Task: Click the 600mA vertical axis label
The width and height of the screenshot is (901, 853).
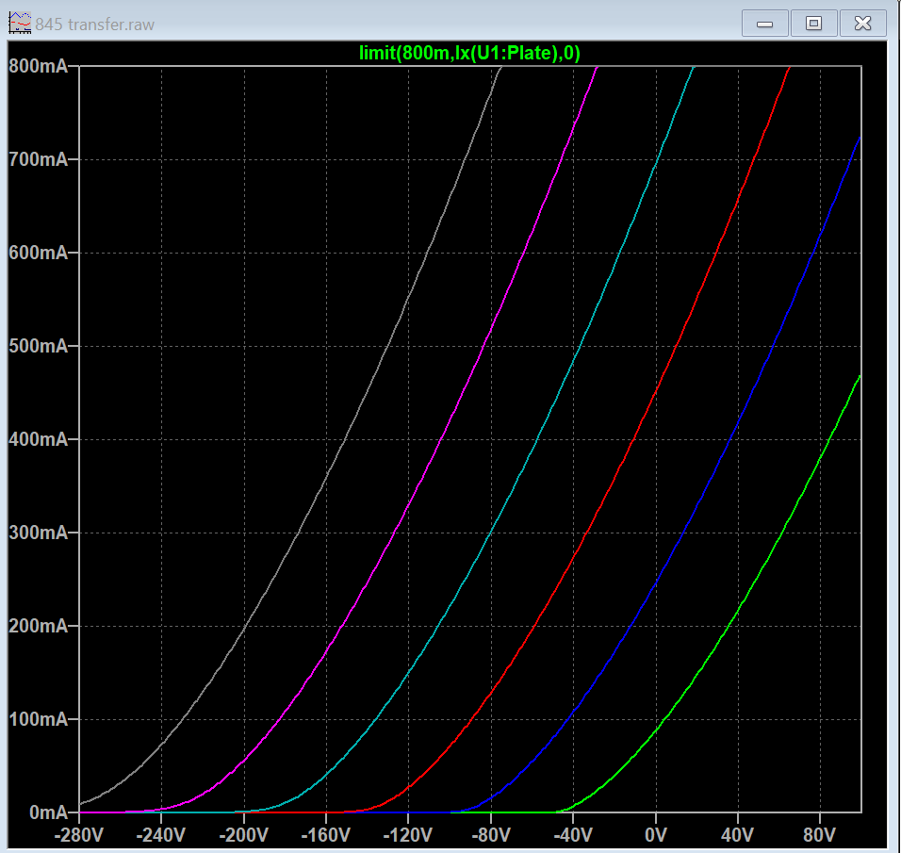Action: coord(39,253)
